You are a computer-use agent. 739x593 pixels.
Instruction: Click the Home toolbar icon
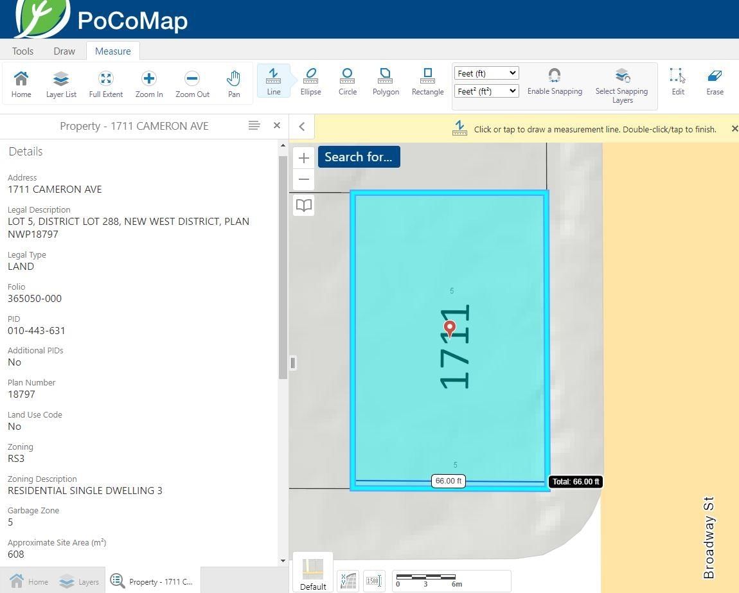21,84
